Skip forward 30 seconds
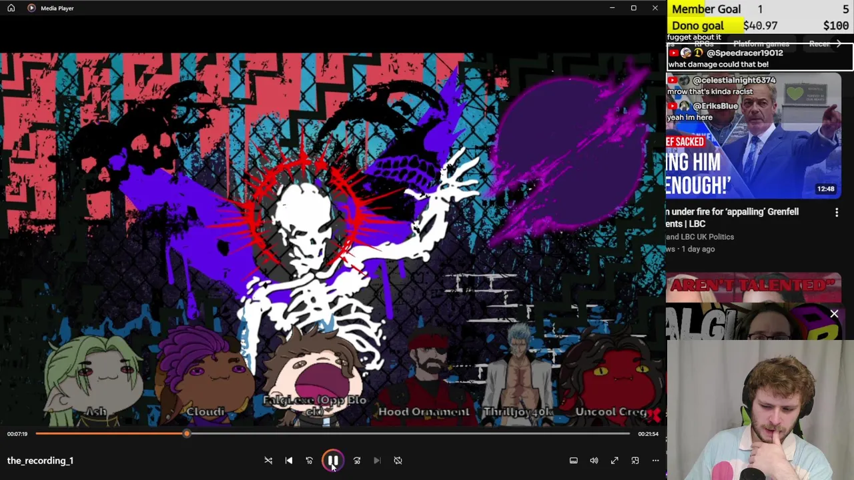Viewport: 854px width, 480px height. (x=357, y=461)
